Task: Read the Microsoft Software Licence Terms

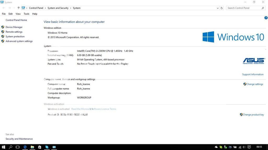Action: click(x=94, y=109)
